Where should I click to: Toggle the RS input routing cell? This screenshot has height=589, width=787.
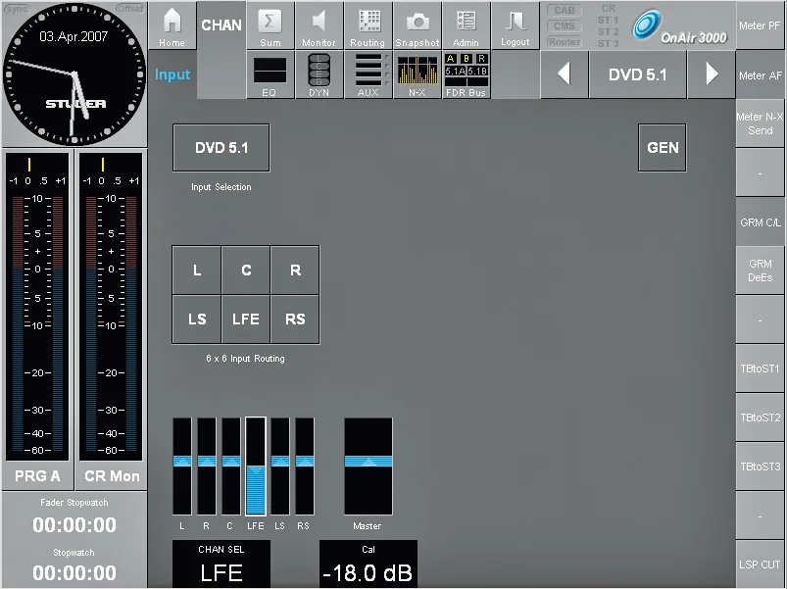click(x=295, y=319)
